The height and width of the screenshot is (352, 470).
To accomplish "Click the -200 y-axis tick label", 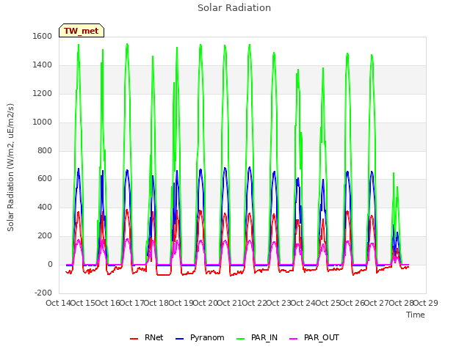I will point(43,293).
